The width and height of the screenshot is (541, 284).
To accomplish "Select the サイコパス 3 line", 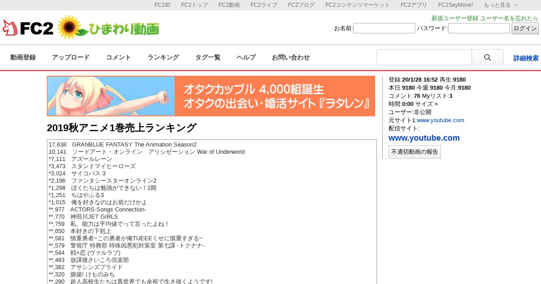I will [77, 174].
